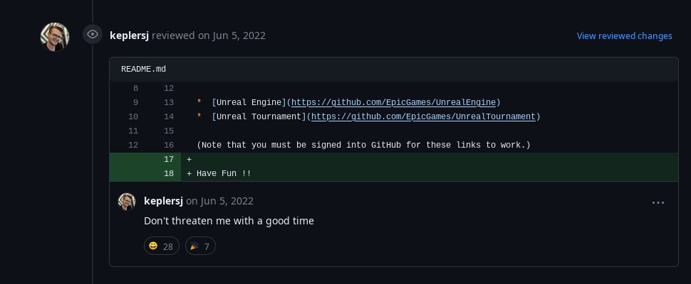Open the reviewed on Jun 5, 2022 timestamp
This screenshot has width=691, height=284.
(x=209, y=35)
